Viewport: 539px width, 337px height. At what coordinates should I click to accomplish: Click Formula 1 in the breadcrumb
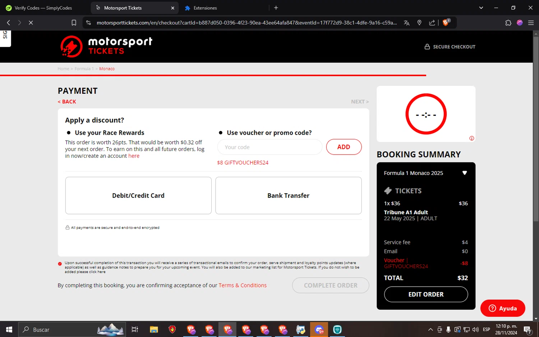pos(84,69)
